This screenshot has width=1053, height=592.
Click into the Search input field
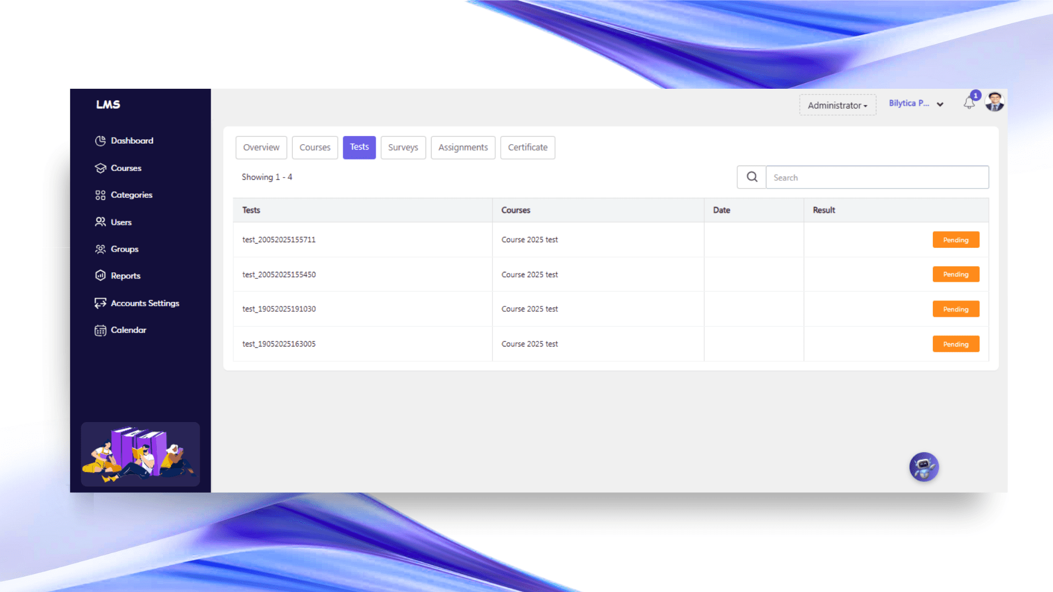tap(876, 178)
